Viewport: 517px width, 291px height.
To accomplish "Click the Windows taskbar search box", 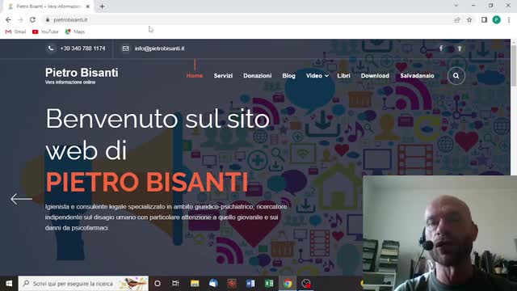I will [x=83, y=284].
